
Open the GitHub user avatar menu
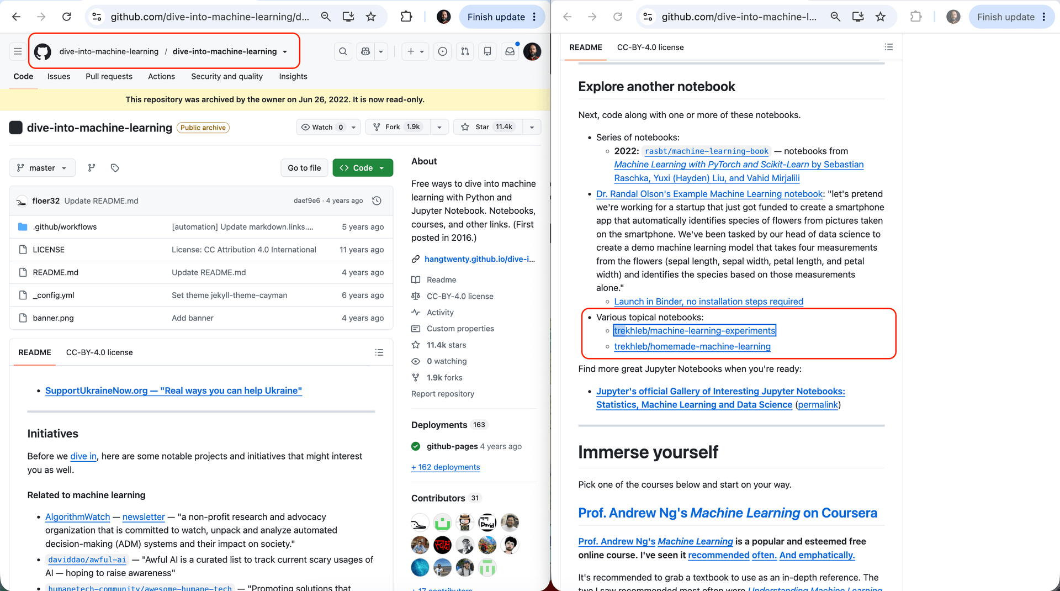click(532, 51)
